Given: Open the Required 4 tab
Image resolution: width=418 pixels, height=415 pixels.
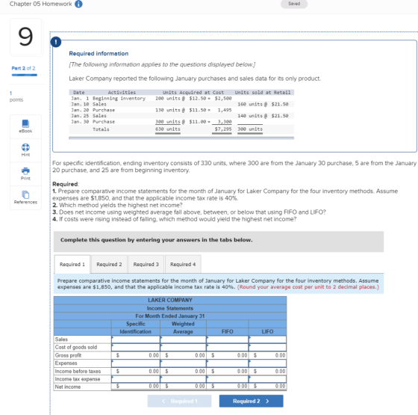Looking at the screenshot, I should [x=183, y=264].
